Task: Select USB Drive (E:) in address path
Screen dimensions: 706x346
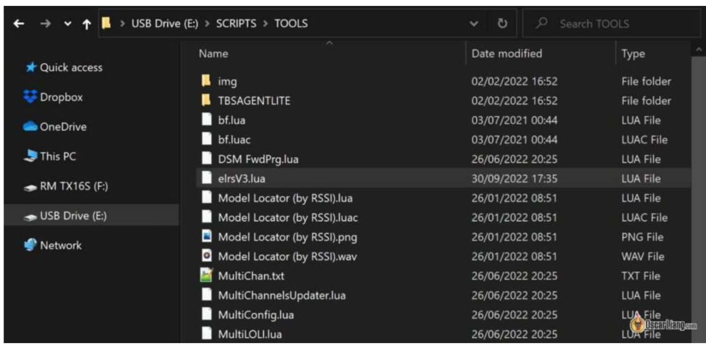Action: [164, 24]
